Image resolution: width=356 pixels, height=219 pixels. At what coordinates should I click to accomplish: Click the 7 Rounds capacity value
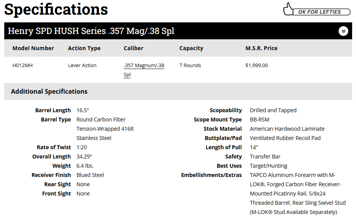pyautogui.click(x=190, y=66)
